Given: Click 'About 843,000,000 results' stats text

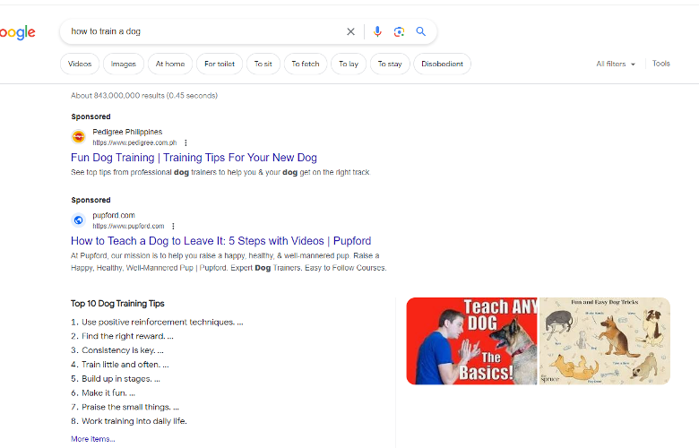Looking at the screenshot, I should coord(144,95).
